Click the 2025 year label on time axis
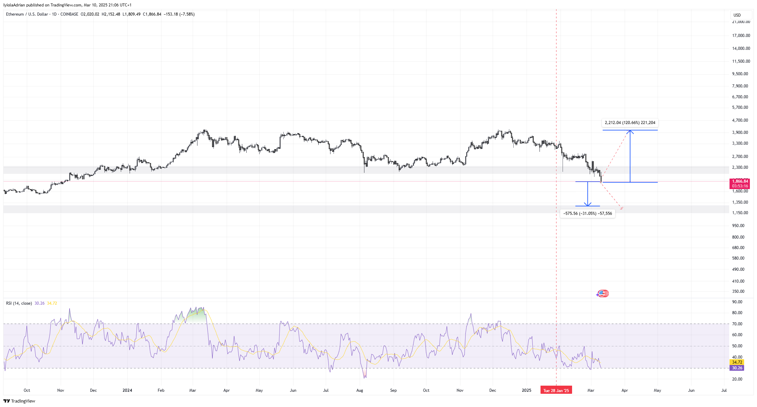Viewport: 757px width, 407px height. point(526,390)
